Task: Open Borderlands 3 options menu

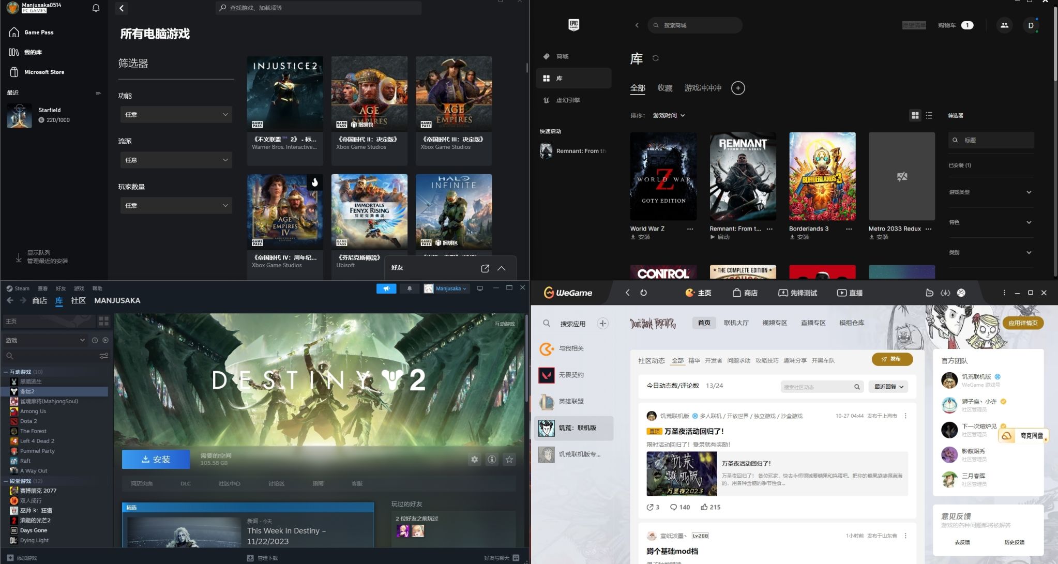Action: (849, 229)
